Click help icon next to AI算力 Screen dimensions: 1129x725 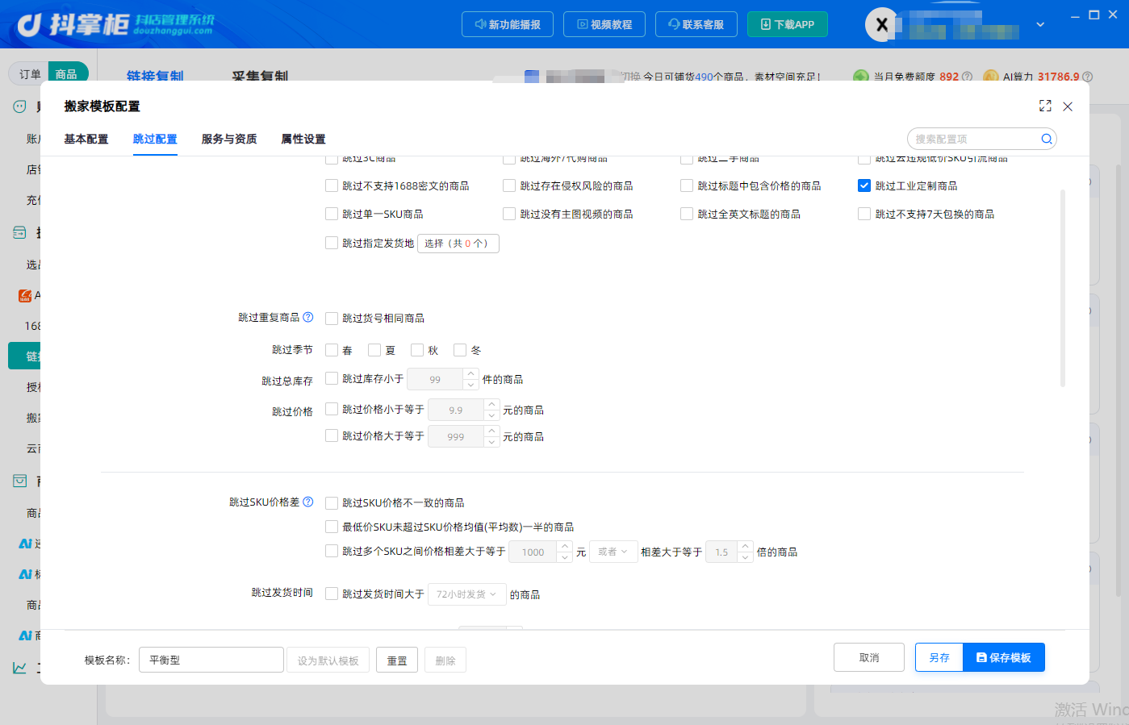[1087, 77]
